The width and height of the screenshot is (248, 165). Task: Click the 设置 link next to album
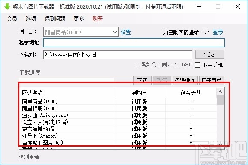pyautogui.click(x=126, y=32)
